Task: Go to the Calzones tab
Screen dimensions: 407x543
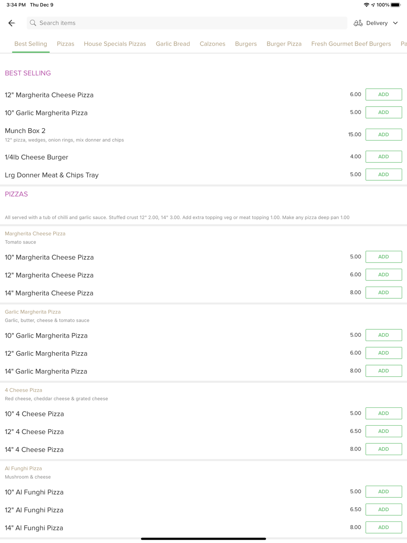Action: [x=212, y=44]
